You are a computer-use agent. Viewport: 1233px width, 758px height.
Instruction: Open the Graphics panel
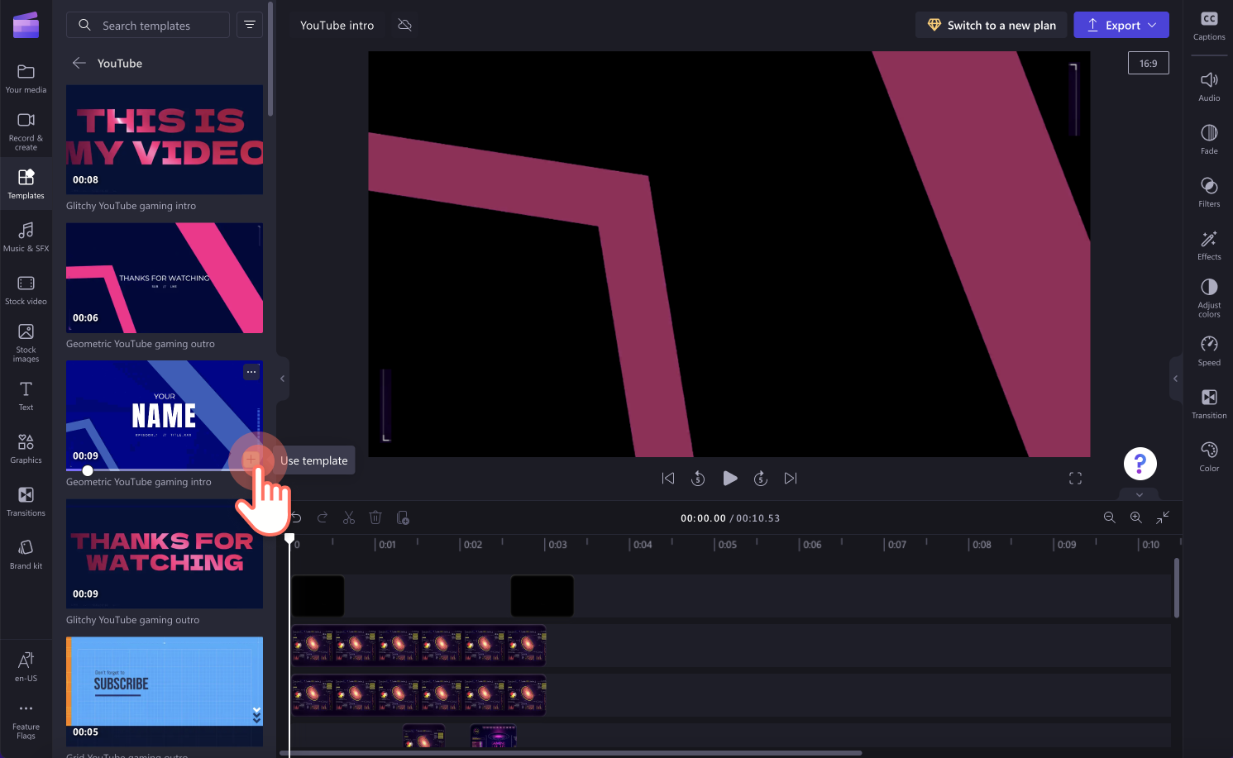[26, 448]
